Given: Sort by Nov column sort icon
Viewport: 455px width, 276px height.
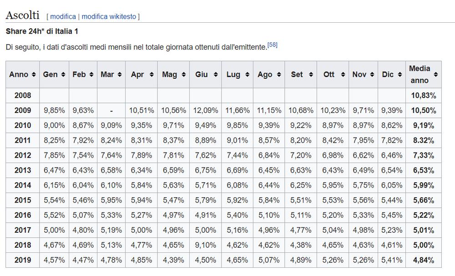Looking at the screenshot, I should [x=371, y=74].
